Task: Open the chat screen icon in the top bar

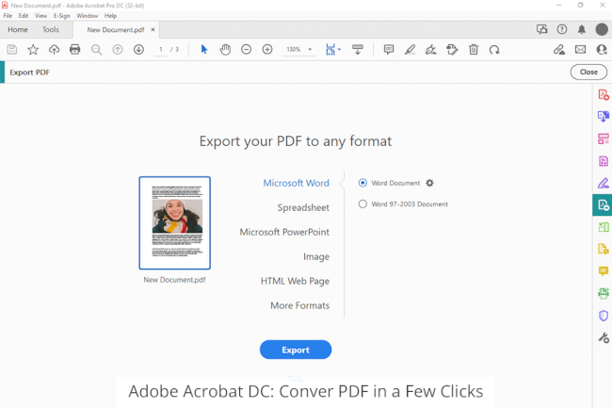Action: 541,29
